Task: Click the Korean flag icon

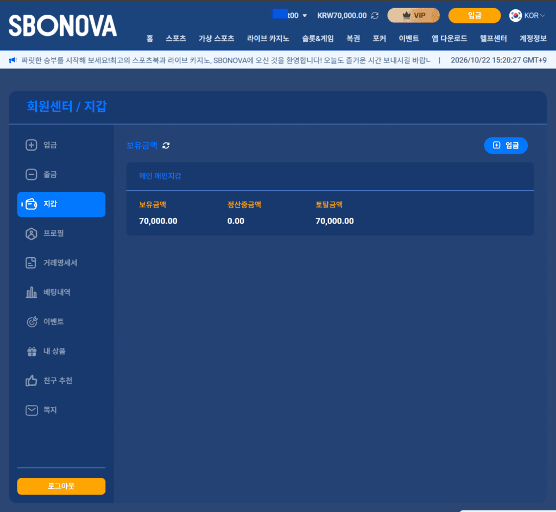Action: point(516,16)
